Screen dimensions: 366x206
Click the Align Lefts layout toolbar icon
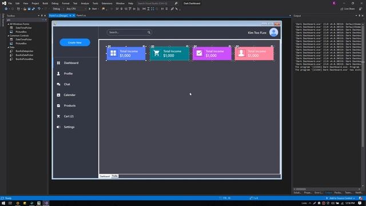click(117, 9)
